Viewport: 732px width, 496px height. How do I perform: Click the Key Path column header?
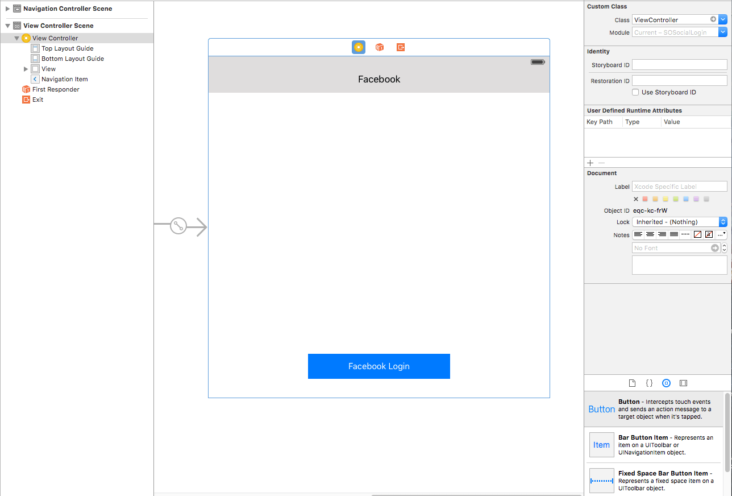[x=600, y=122]
